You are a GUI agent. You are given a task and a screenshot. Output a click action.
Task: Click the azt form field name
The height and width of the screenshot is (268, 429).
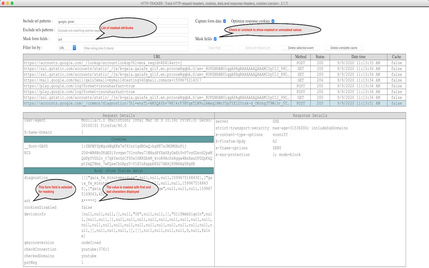[x=27, y=201]
